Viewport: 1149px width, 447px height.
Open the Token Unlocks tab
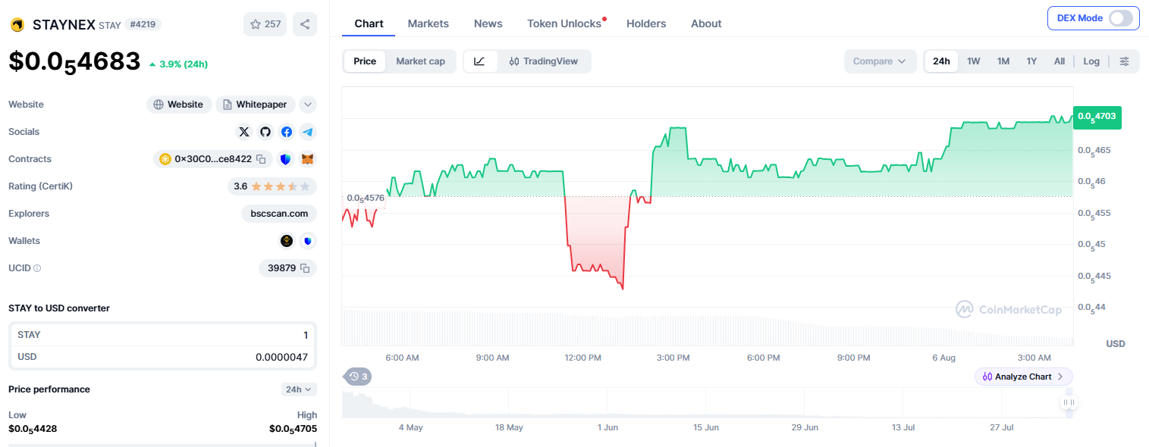click(x=564, y=23)
